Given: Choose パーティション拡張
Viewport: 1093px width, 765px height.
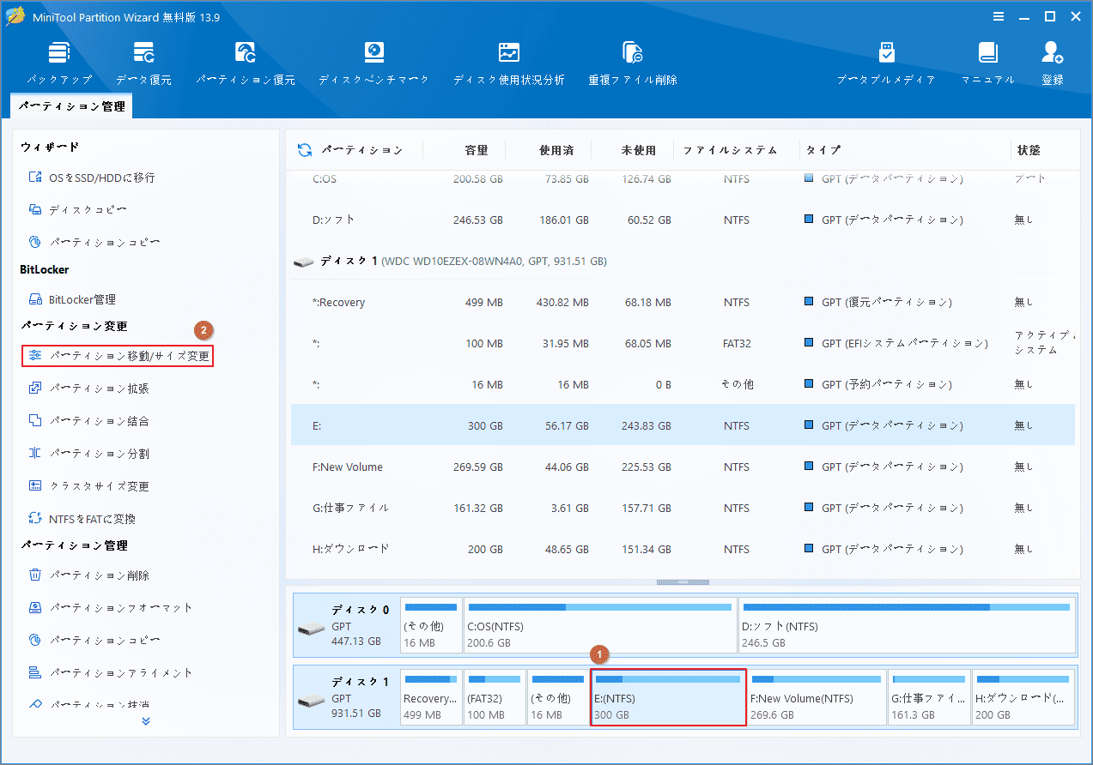Looking at the screenshot, I should pyautogui.click(x=88, y=389).
